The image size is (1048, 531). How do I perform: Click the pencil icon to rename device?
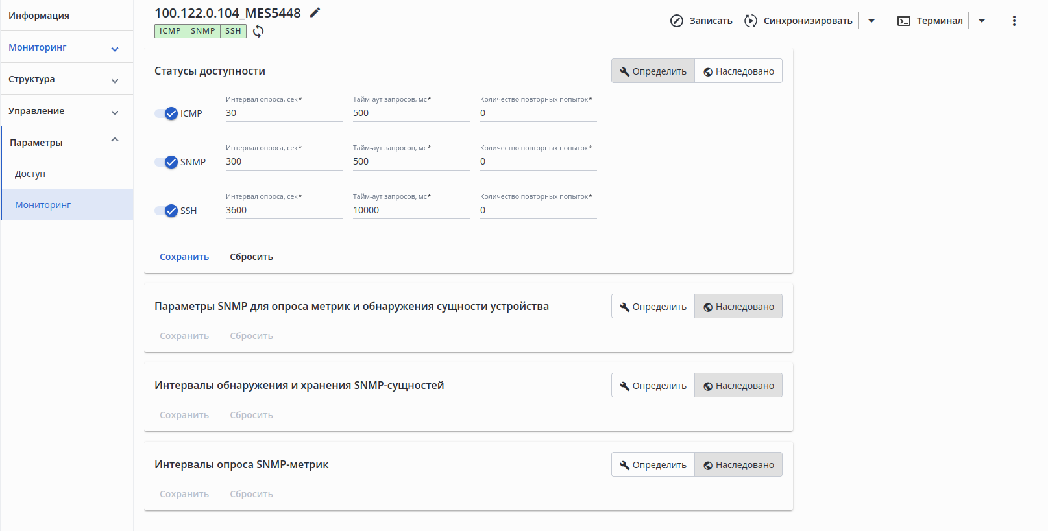[x=315, y=13]
